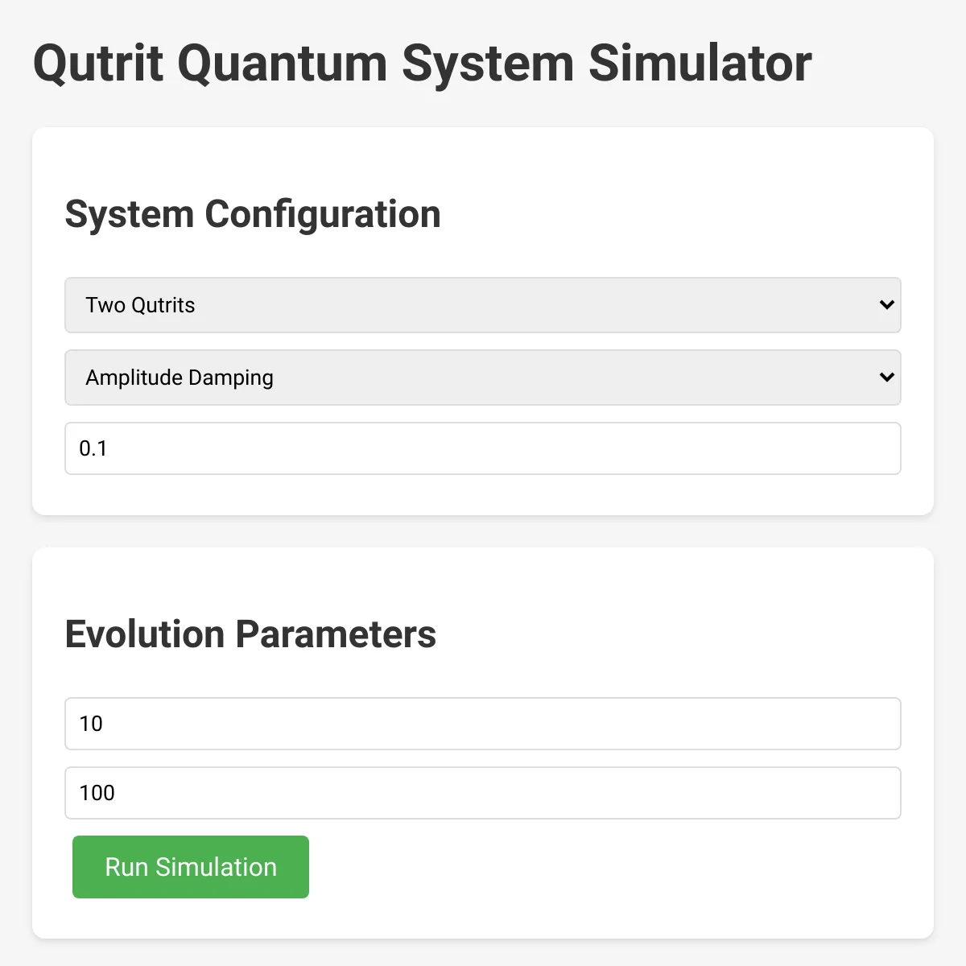
Task: Open the Amplitude Damping noise model selector
Action: tap(483, 378)
